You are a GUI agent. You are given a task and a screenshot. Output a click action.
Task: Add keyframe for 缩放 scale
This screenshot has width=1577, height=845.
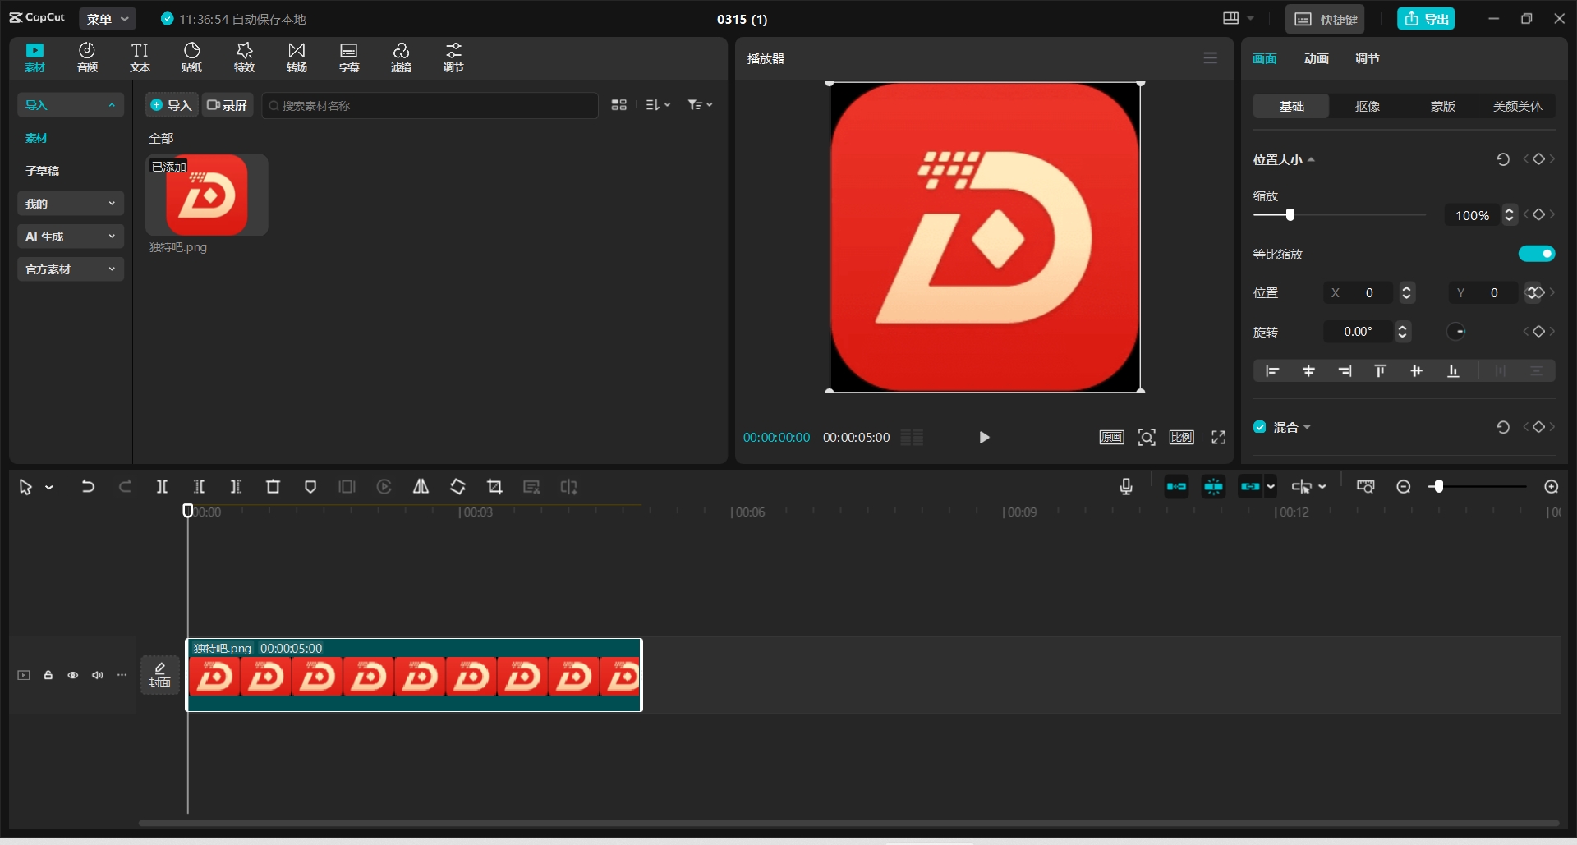[1539, 214]
